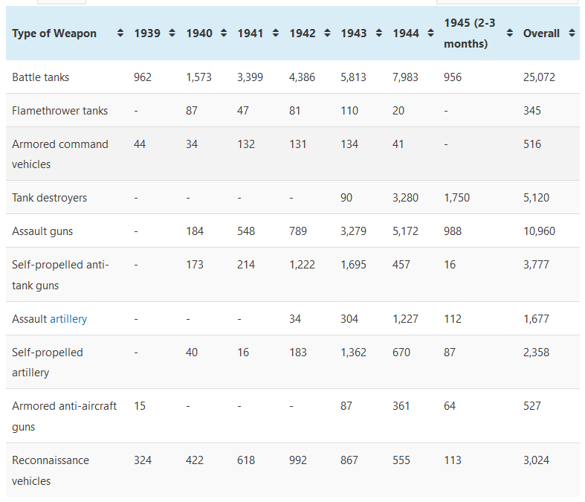The image size is (585, 502).
Task: Click the Flamethrower tanks row label
Action: click(59, 111)
